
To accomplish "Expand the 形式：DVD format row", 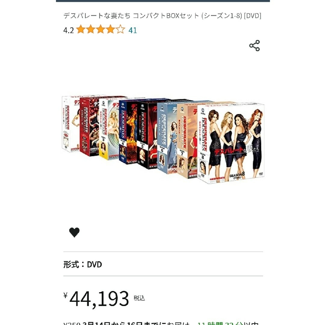I will coord(163,264).
